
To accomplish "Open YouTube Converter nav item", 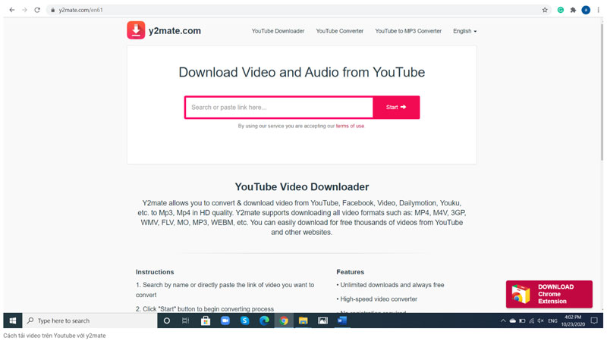I will point(339,31).
